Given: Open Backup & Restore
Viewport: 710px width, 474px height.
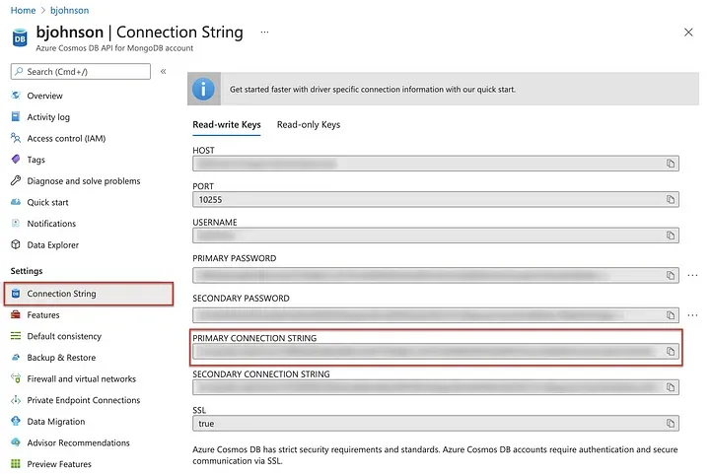Looking at the screenshot, I should [x=61, y=358].
